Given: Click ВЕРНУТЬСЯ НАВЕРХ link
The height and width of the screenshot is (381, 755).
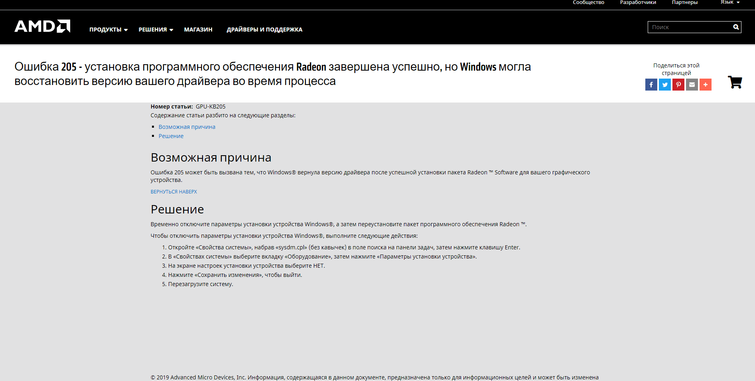Looking at the screenshot, I should click(173, 192).
